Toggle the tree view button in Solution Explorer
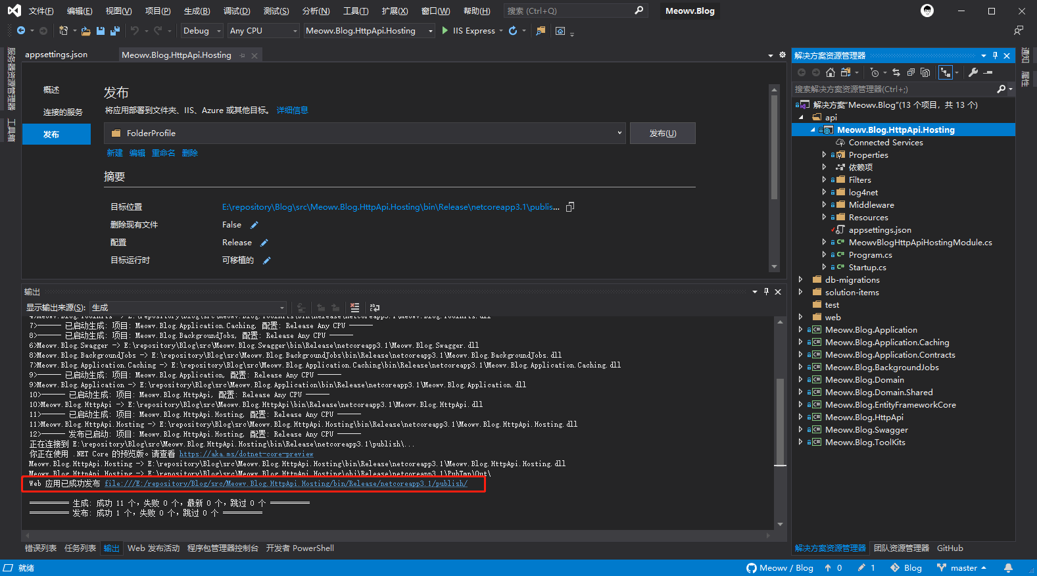Image resolution: width=1037 pixels, height=576 pixels. click(x=945, y=72)
